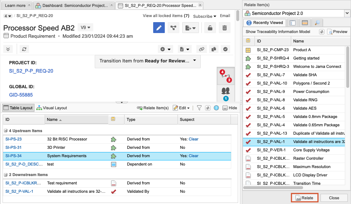Collapse the 4 Upstream Items group
The width and height of the screenshot is (351, 204).
(x=6, y=131)
